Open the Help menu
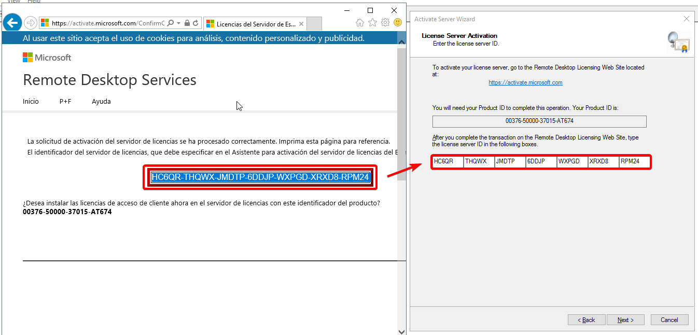698x335 pixels. tap(34, 2)
